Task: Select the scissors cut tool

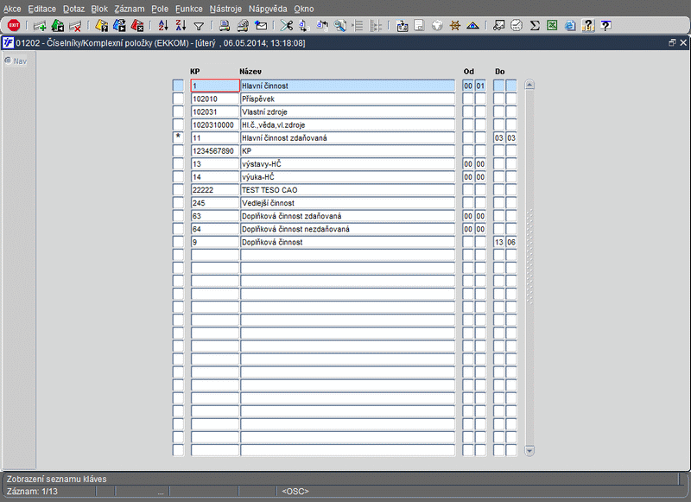Action: 287,26
